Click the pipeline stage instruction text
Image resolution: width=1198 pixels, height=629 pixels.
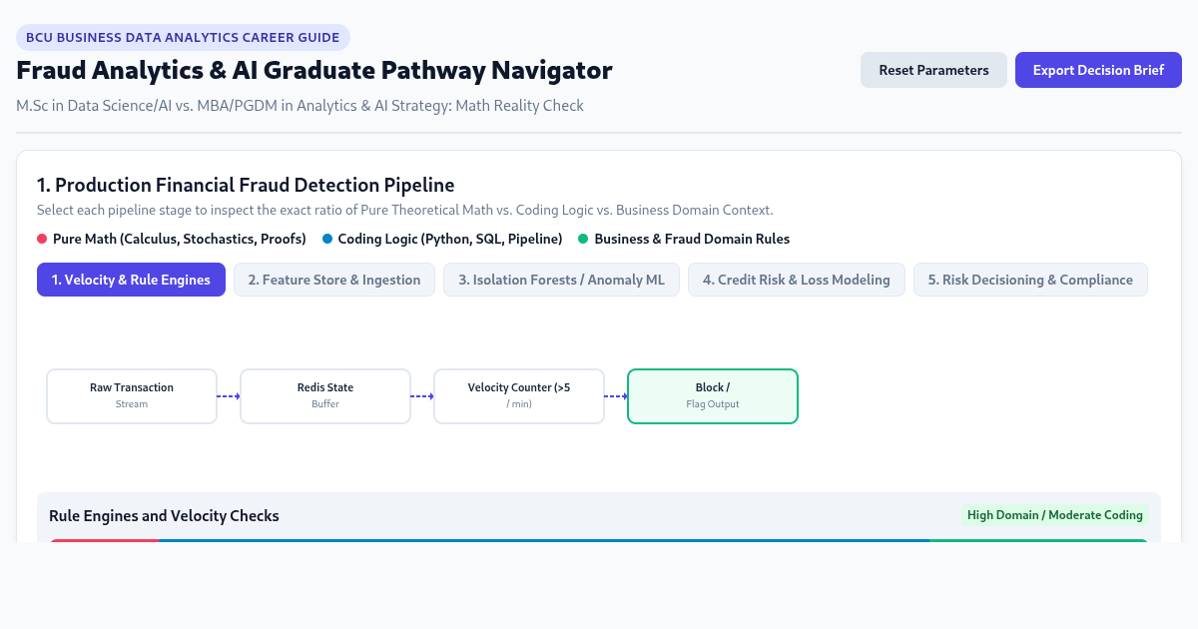click(405, 211)
